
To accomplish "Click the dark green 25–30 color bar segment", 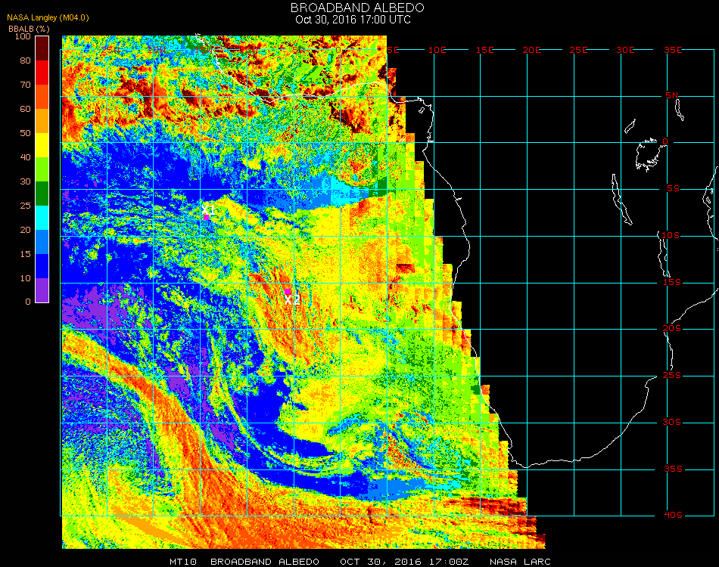I will [42, 194].
